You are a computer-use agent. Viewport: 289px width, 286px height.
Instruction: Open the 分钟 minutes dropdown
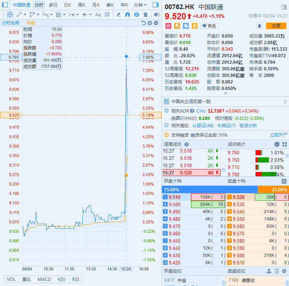[140, 5]
